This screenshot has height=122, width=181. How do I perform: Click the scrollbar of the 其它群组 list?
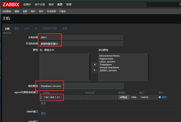click(149, 67)
